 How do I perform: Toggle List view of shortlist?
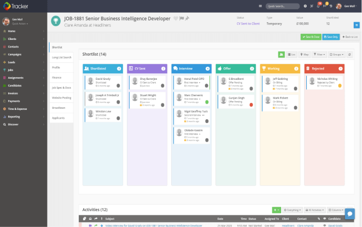pyautogui.click(x=293, y=55)
